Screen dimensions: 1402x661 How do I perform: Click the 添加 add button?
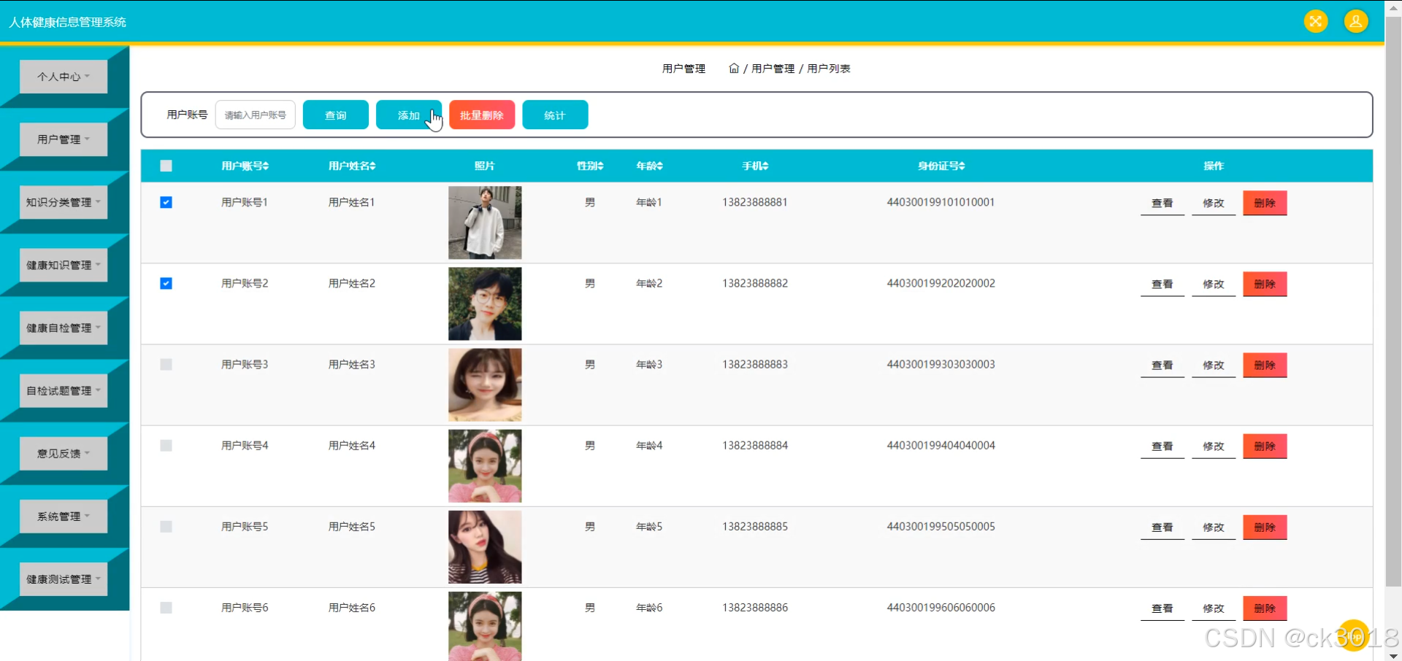click(x=409, y=115)
